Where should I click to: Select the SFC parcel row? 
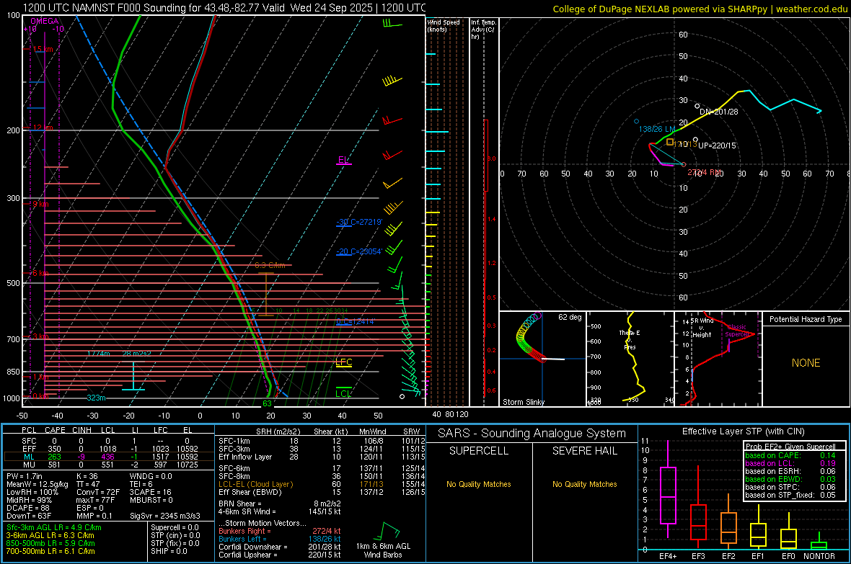point(109,441)
